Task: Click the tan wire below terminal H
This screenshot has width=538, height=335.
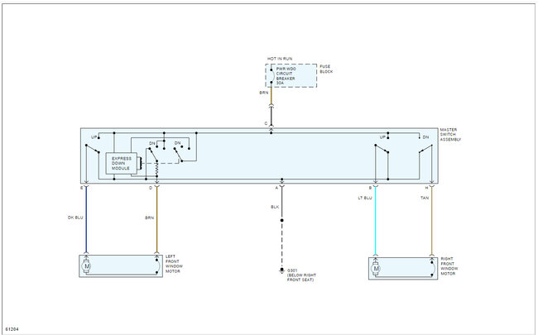Action: pos(431,221)
